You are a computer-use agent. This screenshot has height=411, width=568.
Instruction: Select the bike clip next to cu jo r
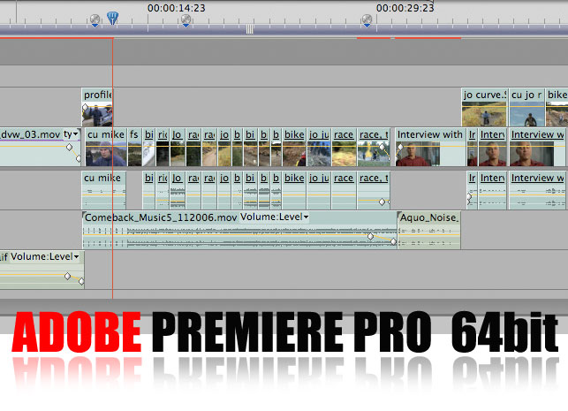[x=557, y=107]
